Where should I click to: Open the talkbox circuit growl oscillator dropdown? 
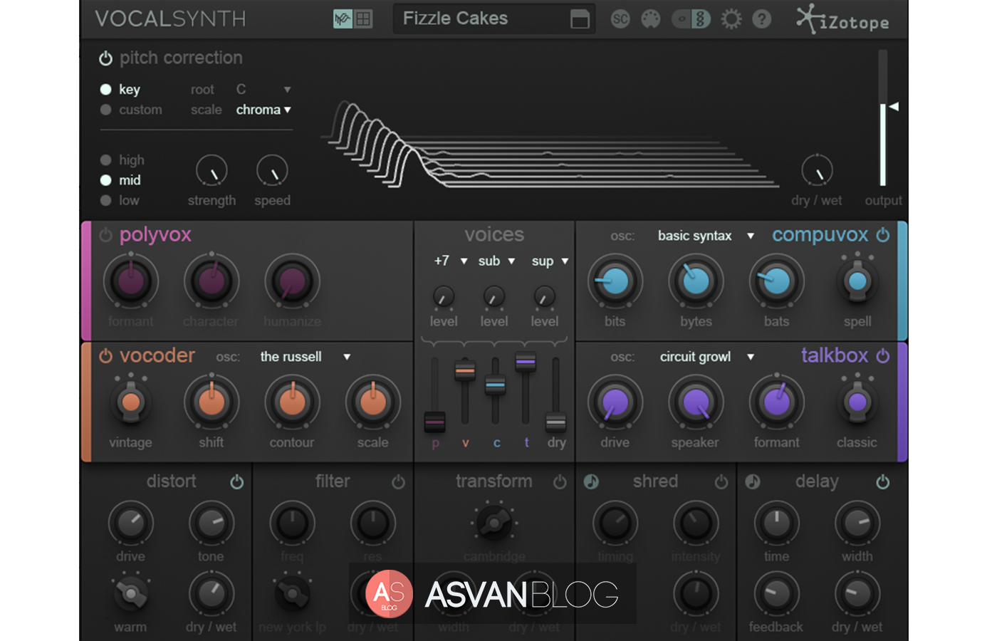pyautogui.click(x=707, y=357)
